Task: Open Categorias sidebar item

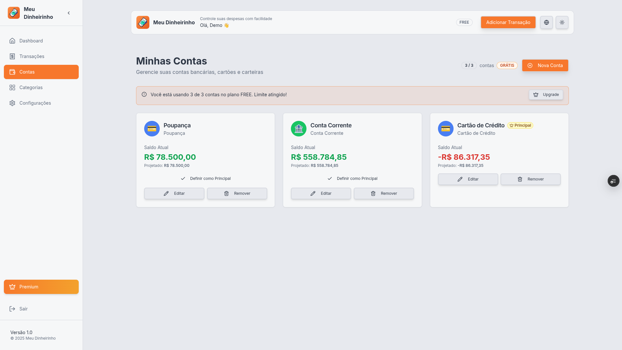Action: pyautogui.click(x=31, y=87)
